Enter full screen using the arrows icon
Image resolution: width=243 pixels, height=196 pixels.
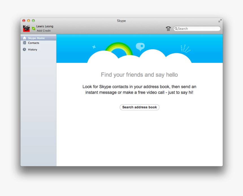220,21
